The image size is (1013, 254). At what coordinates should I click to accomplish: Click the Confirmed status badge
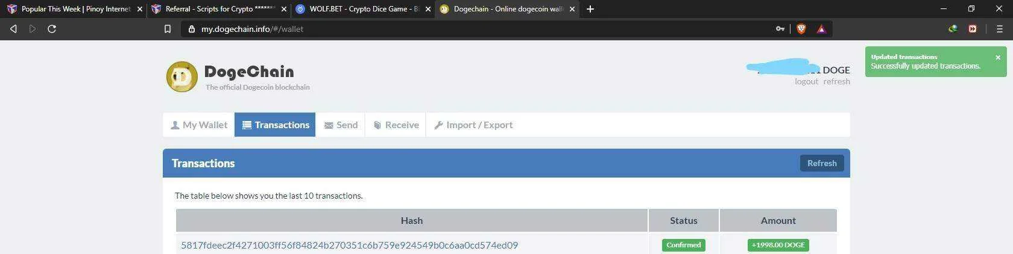click(684, 245)
